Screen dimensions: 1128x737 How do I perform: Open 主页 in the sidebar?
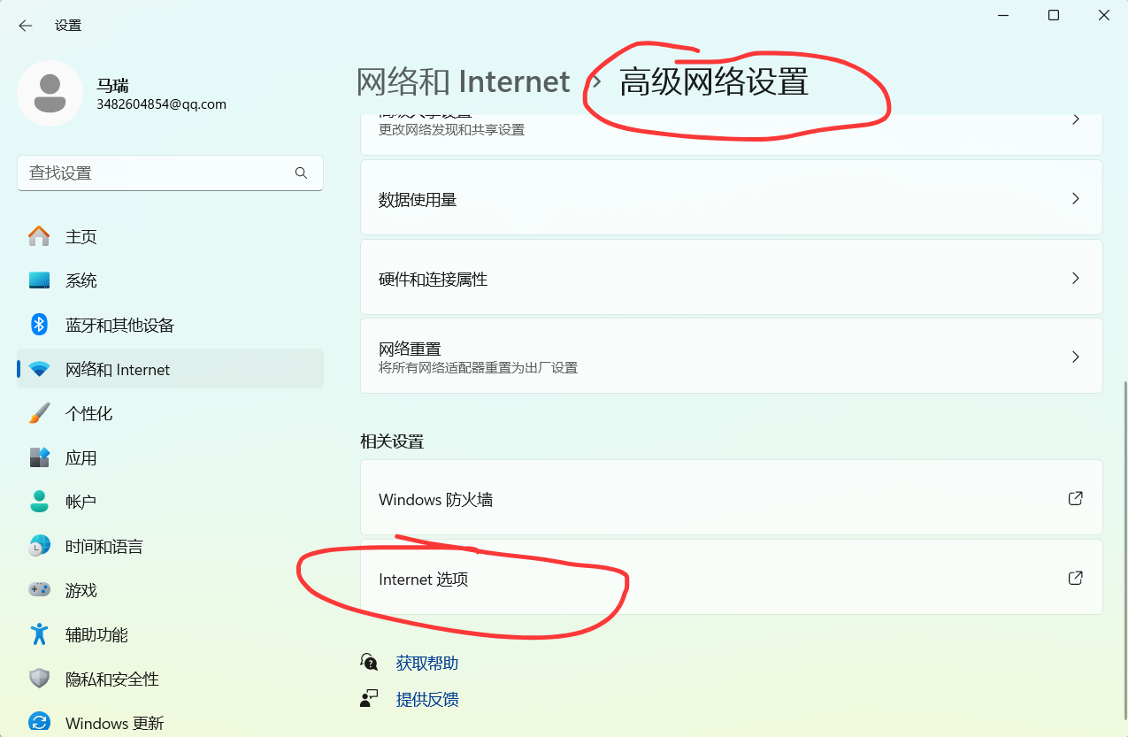(x=170, y=236)
